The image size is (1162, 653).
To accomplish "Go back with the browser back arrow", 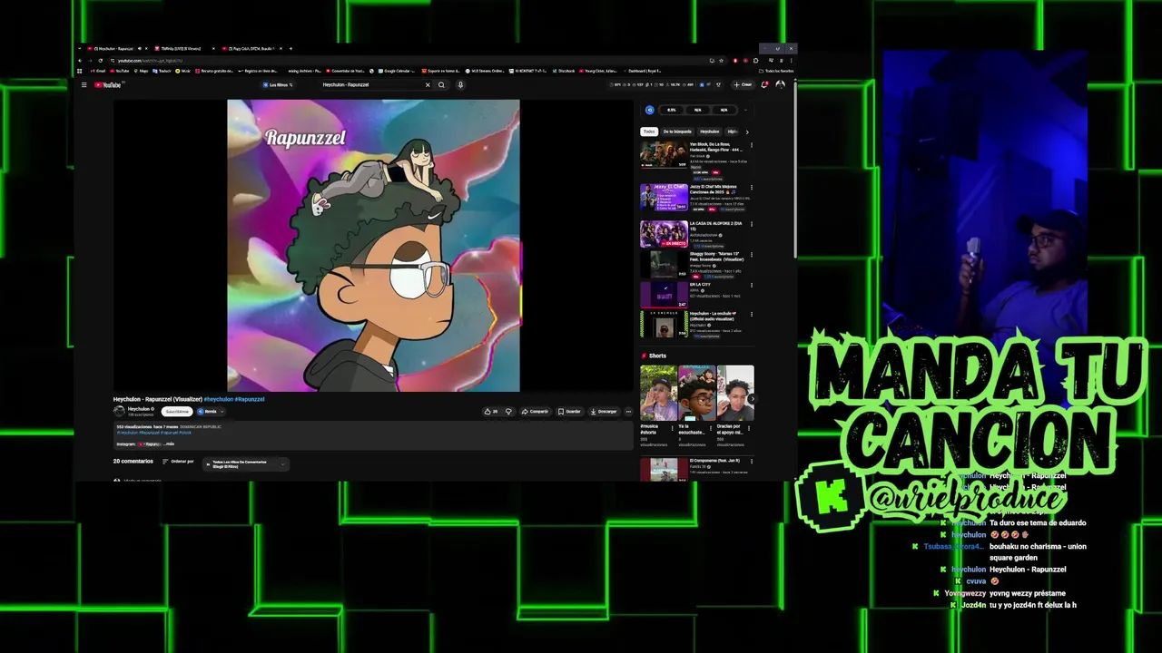I will tap(80, 61).
